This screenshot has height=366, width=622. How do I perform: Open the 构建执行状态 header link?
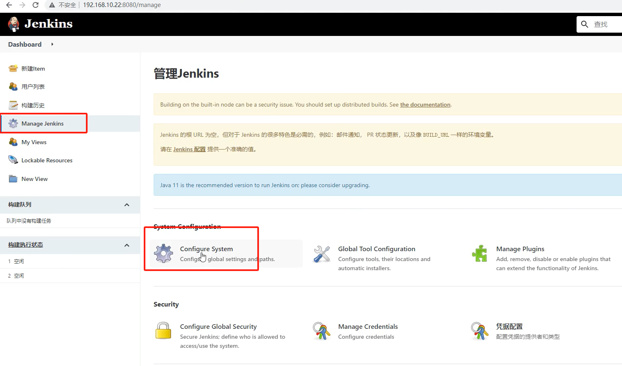[x=26, y=245]
